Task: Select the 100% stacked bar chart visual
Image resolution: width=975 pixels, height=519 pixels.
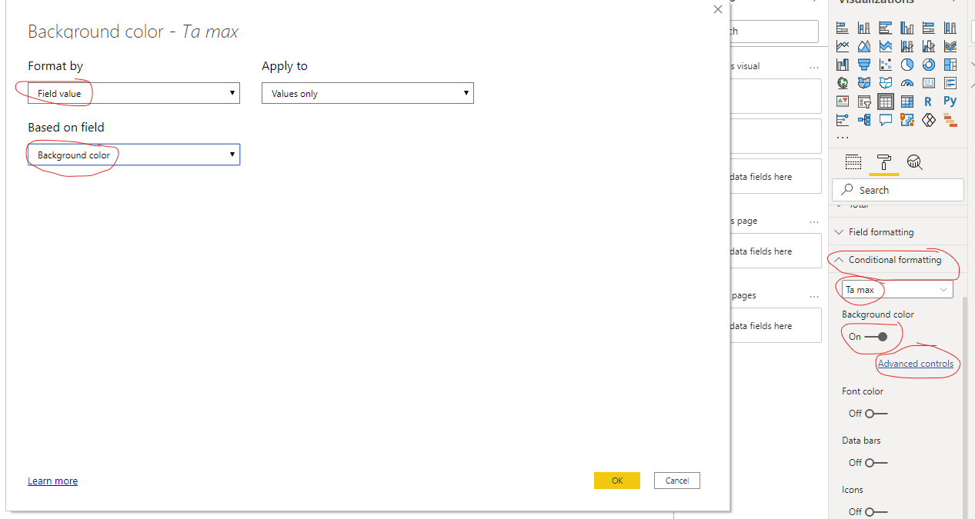Action: tap(929, 28)
